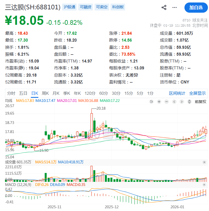Select the 1分 tab

(150, 93)
